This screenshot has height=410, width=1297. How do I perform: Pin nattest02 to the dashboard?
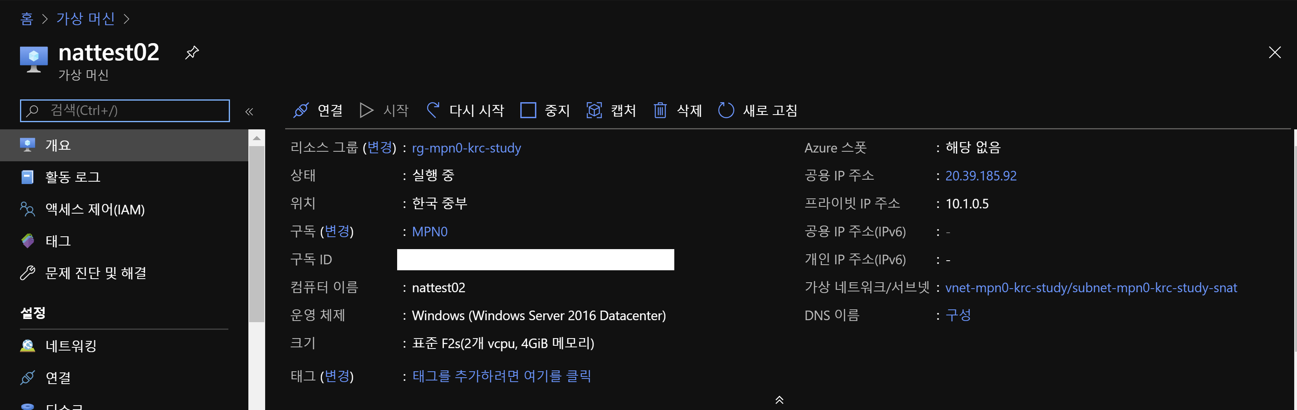tap(192, 52)
